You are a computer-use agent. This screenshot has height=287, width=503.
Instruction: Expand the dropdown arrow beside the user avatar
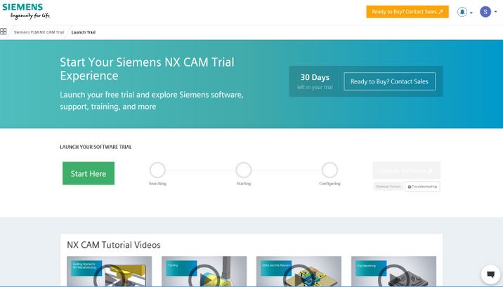495,12
